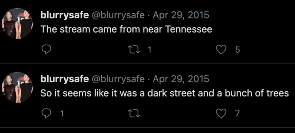Click the Apr 29, 2015 date on the Tennessee tweet

pyautogui.click(x=181, y=15)
